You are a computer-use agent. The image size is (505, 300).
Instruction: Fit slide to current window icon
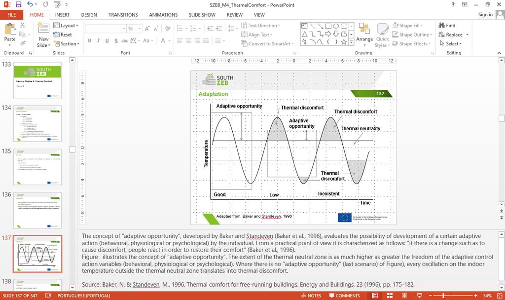[500, 296]
